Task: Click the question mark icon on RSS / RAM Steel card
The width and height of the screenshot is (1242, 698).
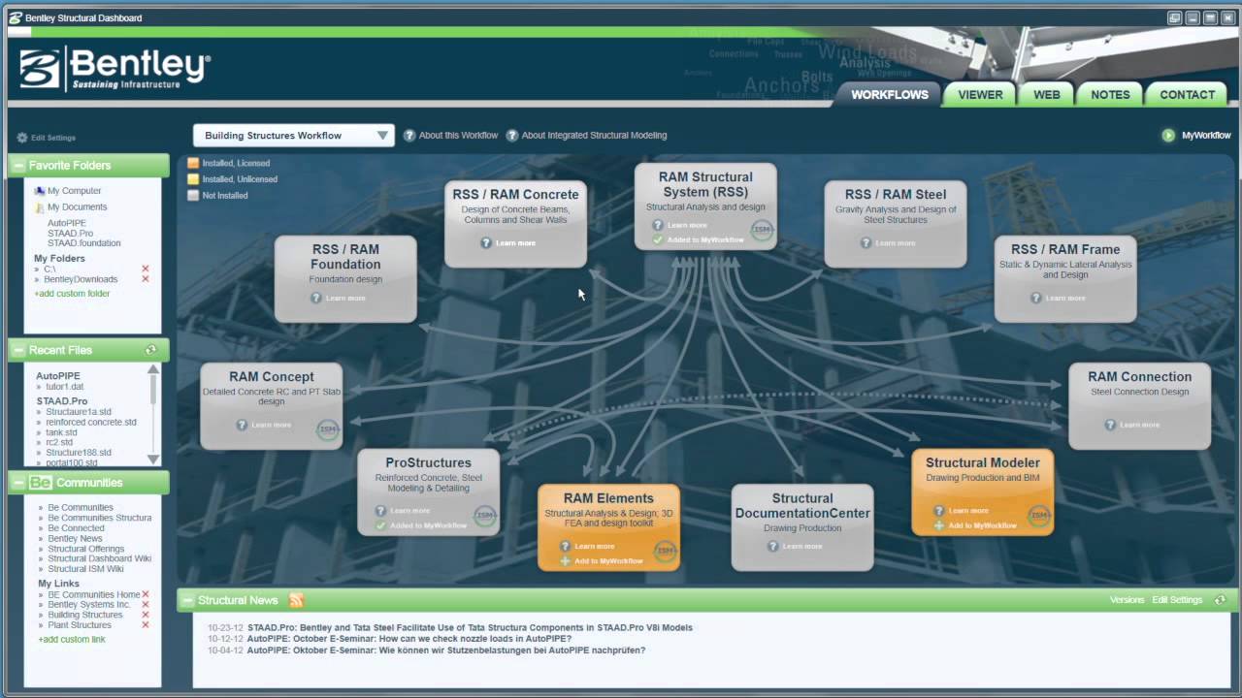Action: tap(866, 242)
